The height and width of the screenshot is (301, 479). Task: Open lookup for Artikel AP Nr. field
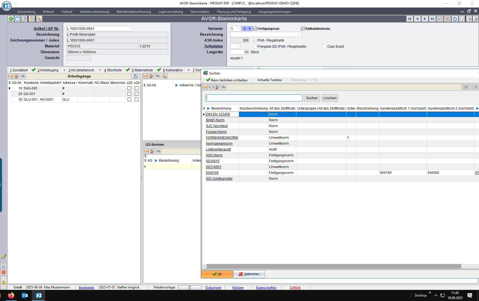coord(130,29)
